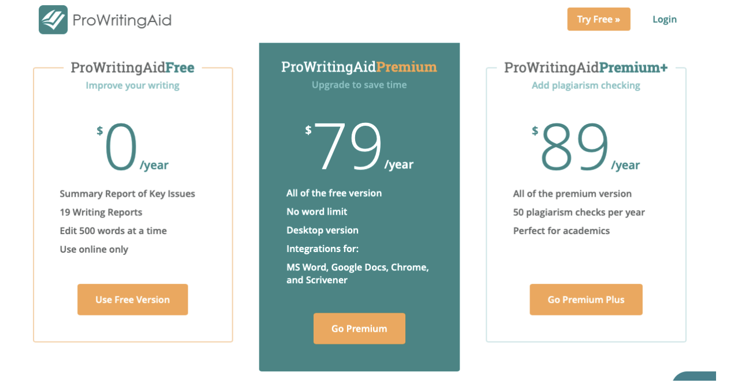
Task: Click "50 plagiarism checks per year" feature
Action: [x=579, y=212]
